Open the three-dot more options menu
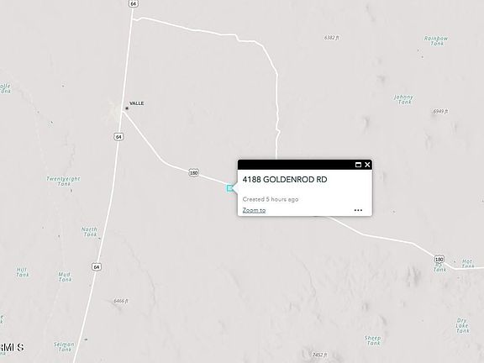Image resolution: width=484 pixels, height=363 pixels. coord(358,210)
